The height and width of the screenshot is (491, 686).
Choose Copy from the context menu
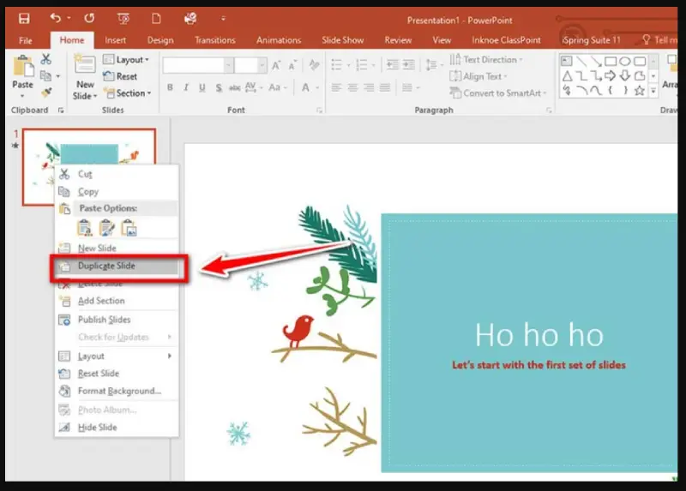(117, 191)
